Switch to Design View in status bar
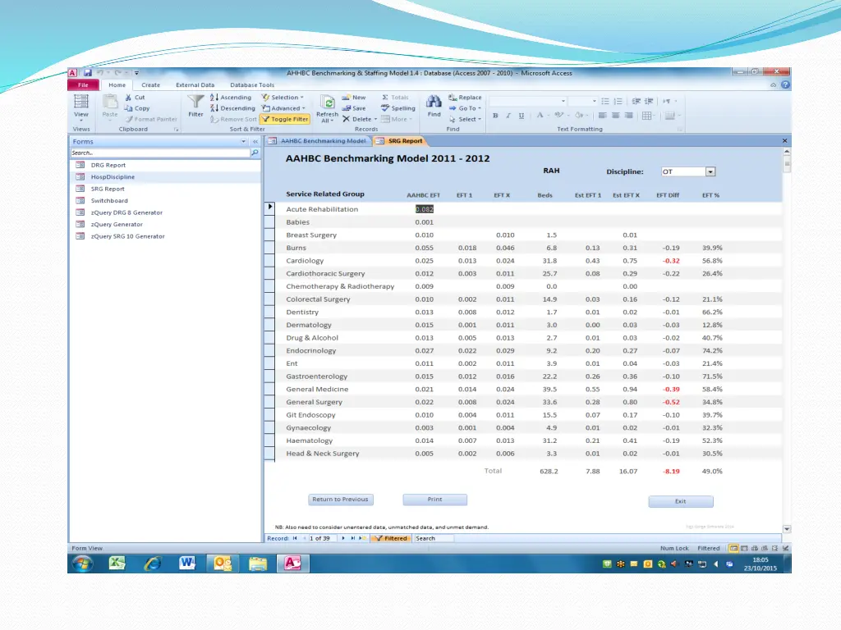Screen dimensions: 841x630 (785, 548)
